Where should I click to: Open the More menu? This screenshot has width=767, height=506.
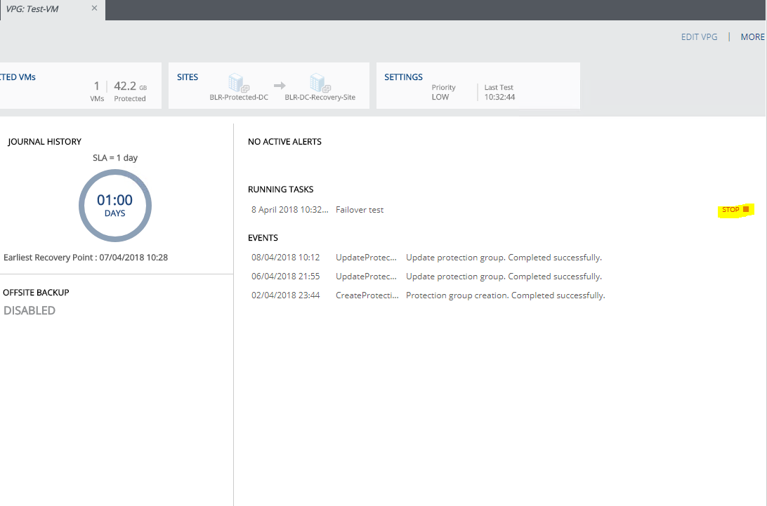click(x=752, y=37)
